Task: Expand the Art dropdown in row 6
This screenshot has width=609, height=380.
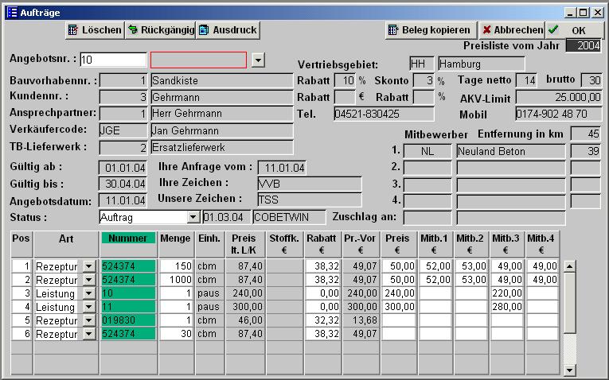Action: (x=88, y=334)
